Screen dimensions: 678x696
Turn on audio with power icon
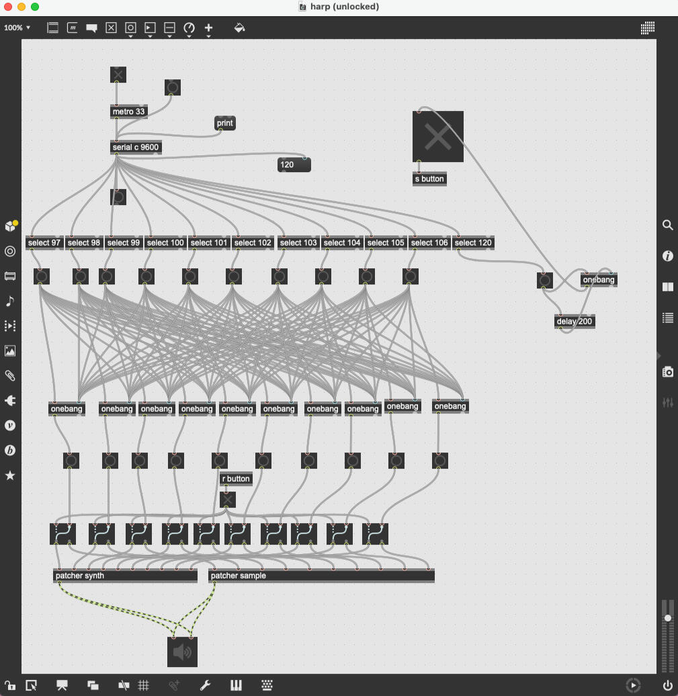coord(667,685)
